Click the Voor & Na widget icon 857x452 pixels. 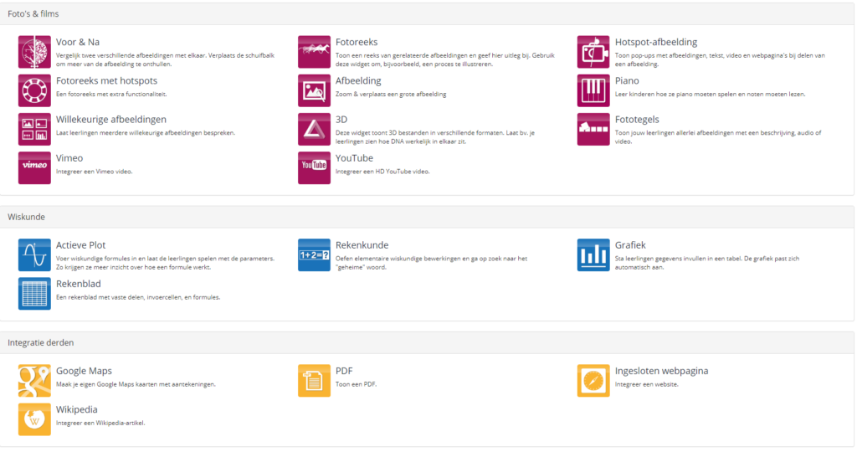click(x=34, y=52)
